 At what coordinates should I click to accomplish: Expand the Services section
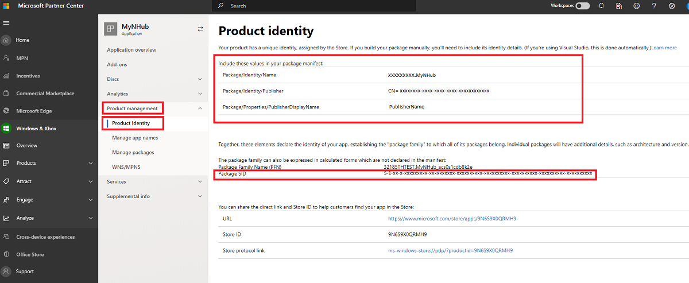(x=200, y=181)
